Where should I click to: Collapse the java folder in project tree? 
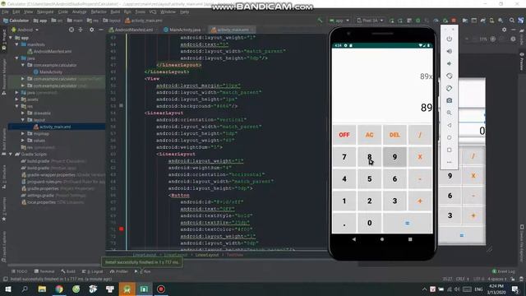point(16,58)
